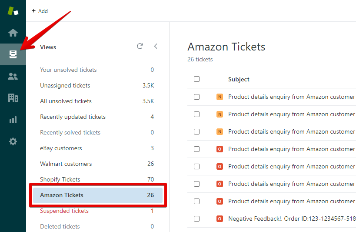Open the Reporting bar chart icon
The width and height of the screenshot is (356, 232).
pos(13,120)
